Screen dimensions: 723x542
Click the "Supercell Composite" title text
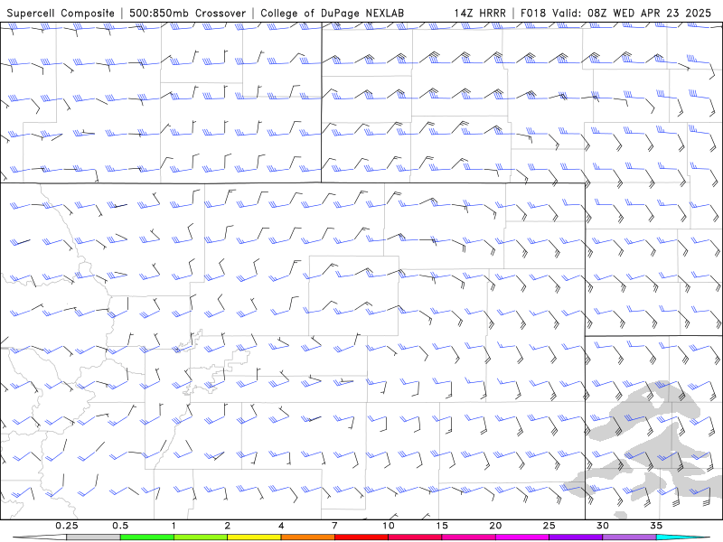pyautogui.click(x=61, y=13)
